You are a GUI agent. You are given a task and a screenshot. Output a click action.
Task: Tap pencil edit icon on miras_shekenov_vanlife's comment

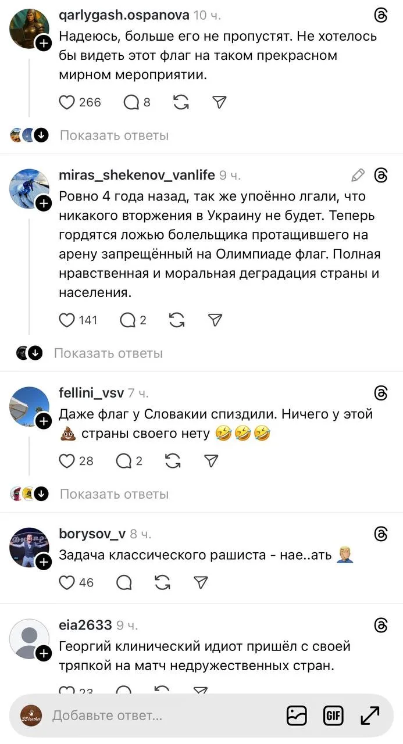pos(358,175)
